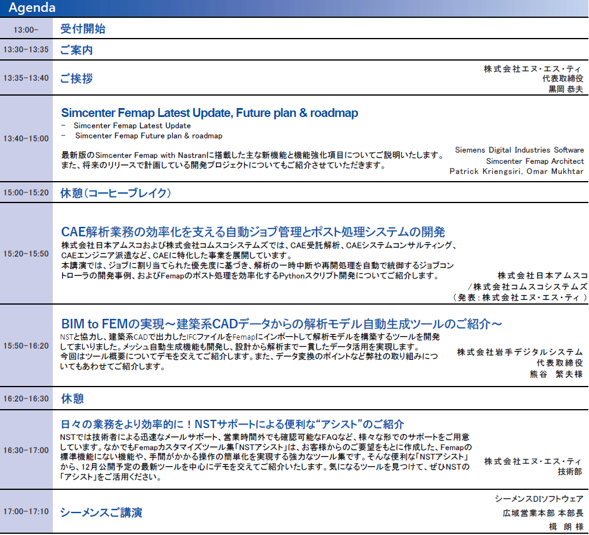Click the Agenda header title
The height and width of the screenshot is (535, 589).
click(32, 8)
